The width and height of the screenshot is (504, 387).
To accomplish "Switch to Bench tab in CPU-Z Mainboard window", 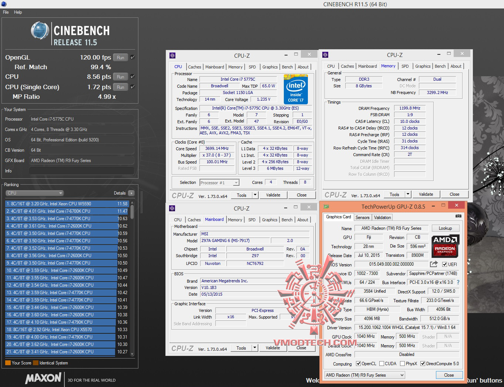I will (287, 220).
